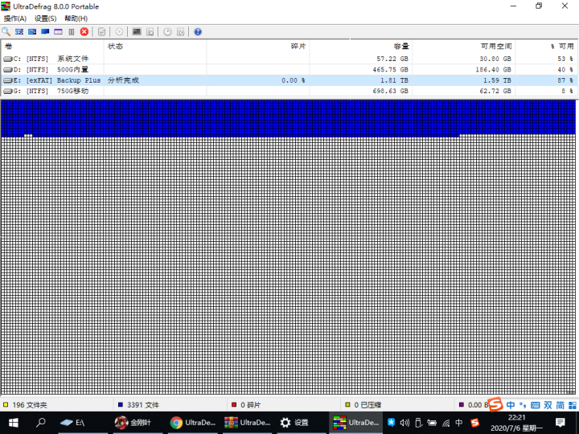Click the blue occupied area of cluster map
This screenshot has width=579, height=434.
point(288,117)
